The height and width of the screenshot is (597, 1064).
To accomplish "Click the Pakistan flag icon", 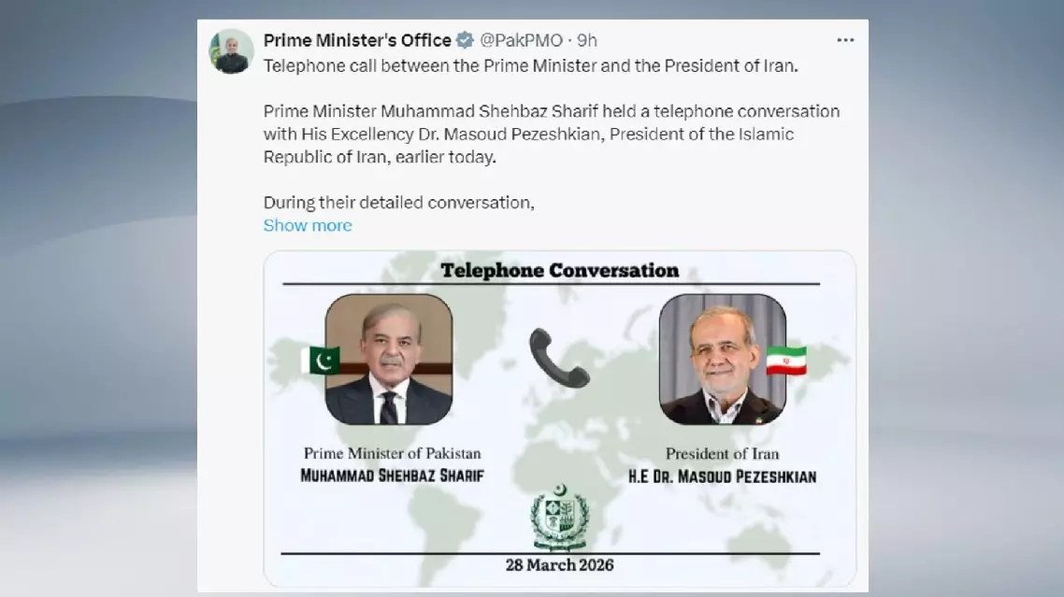I will [x=321, y=360].
